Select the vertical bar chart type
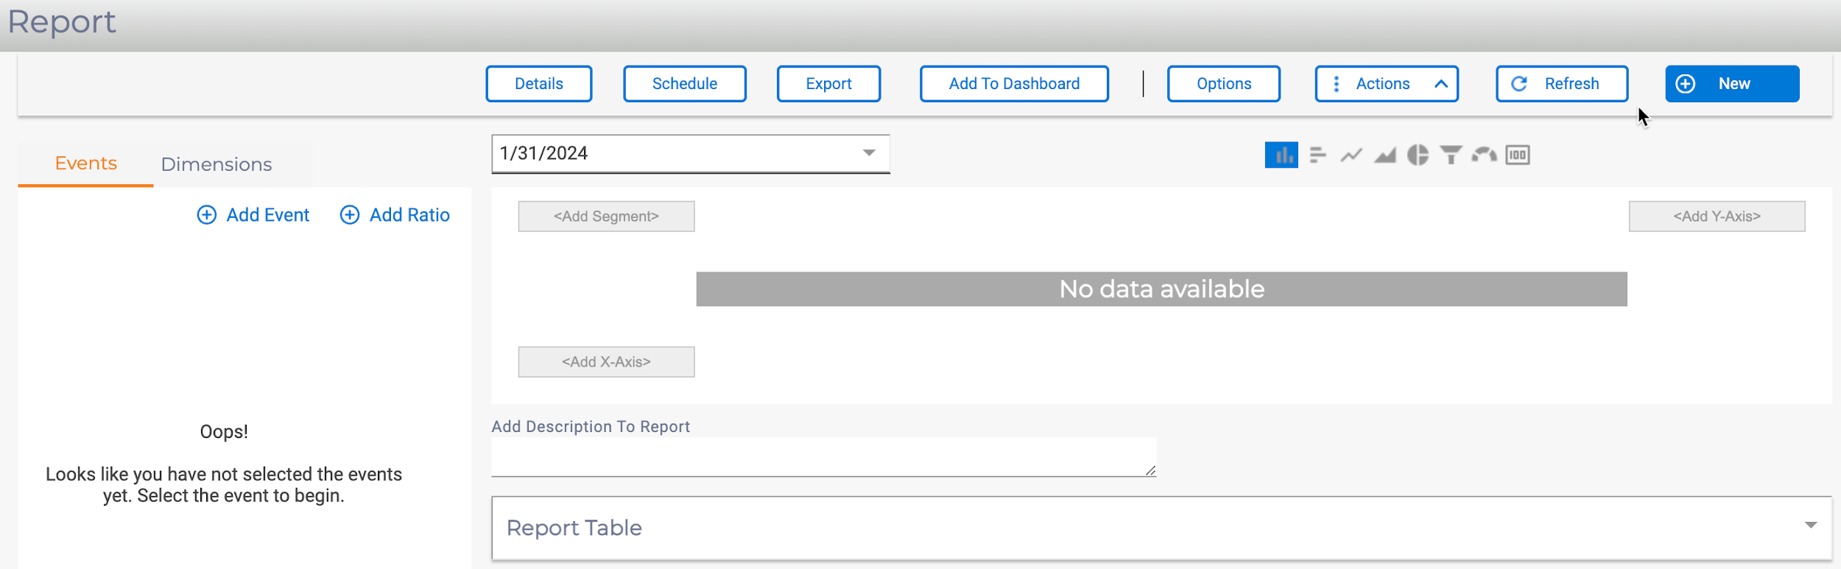The width and height of the screenshot is (1841, 569). click(1281, 155)
